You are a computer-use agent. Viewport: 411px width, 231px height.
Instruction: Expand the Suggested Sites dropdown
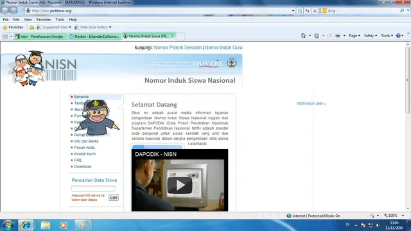(70, 27)
